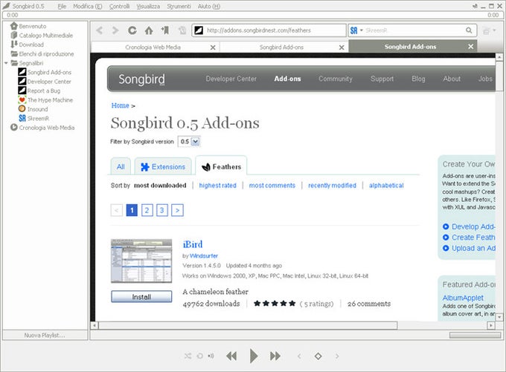Open the File menu
This screenshot has width=506, height=372.
pyautogui.click(x=62, y=6)
